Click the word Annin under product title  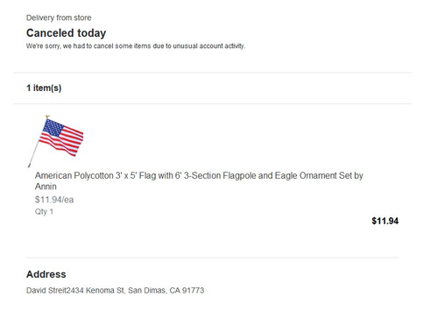point(46,187)
